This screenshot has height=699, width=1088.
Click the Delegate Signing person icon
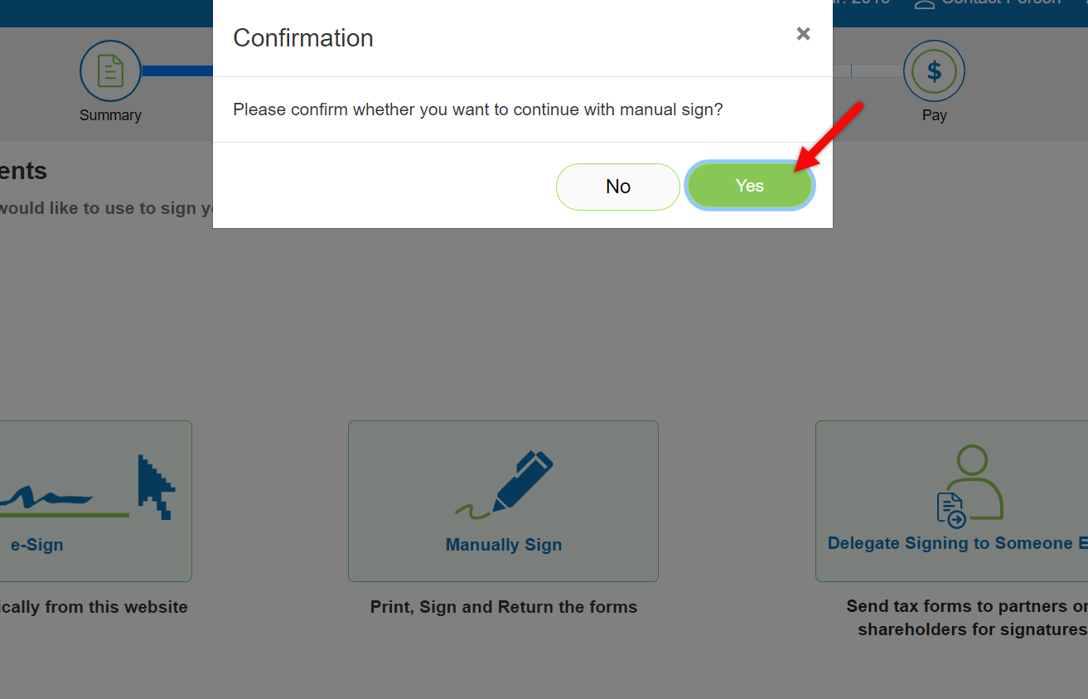point(974,483)
